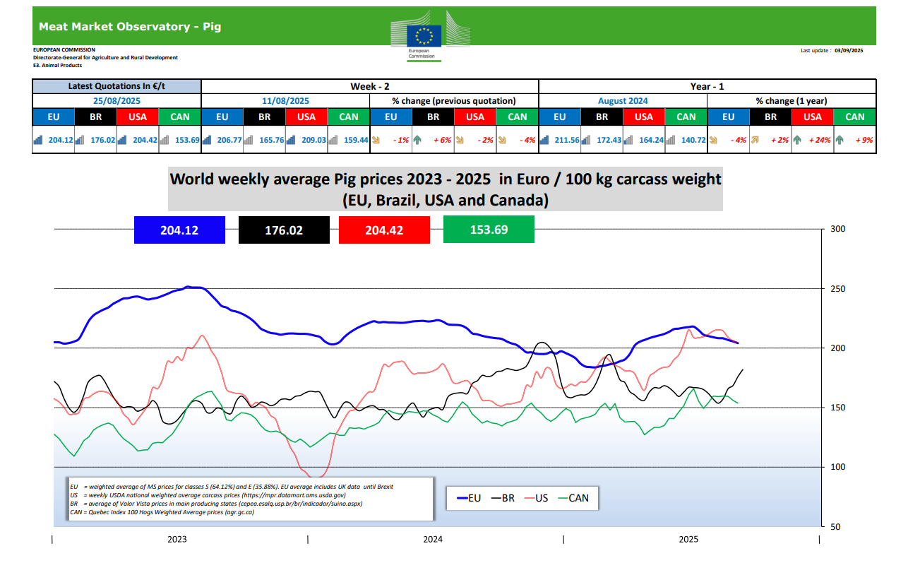Click the blue 204.12 EU value box

[x=179, y=230]
